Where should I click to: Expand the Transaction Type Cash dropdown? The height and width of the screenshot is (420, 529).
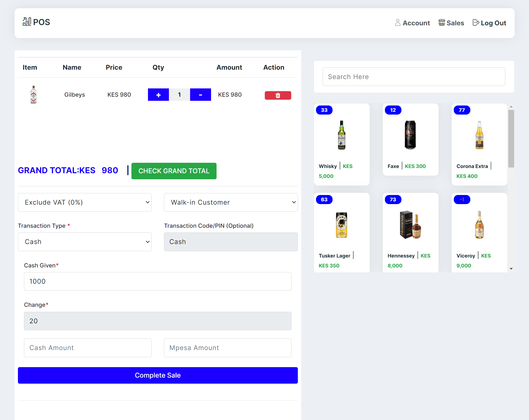85,242
